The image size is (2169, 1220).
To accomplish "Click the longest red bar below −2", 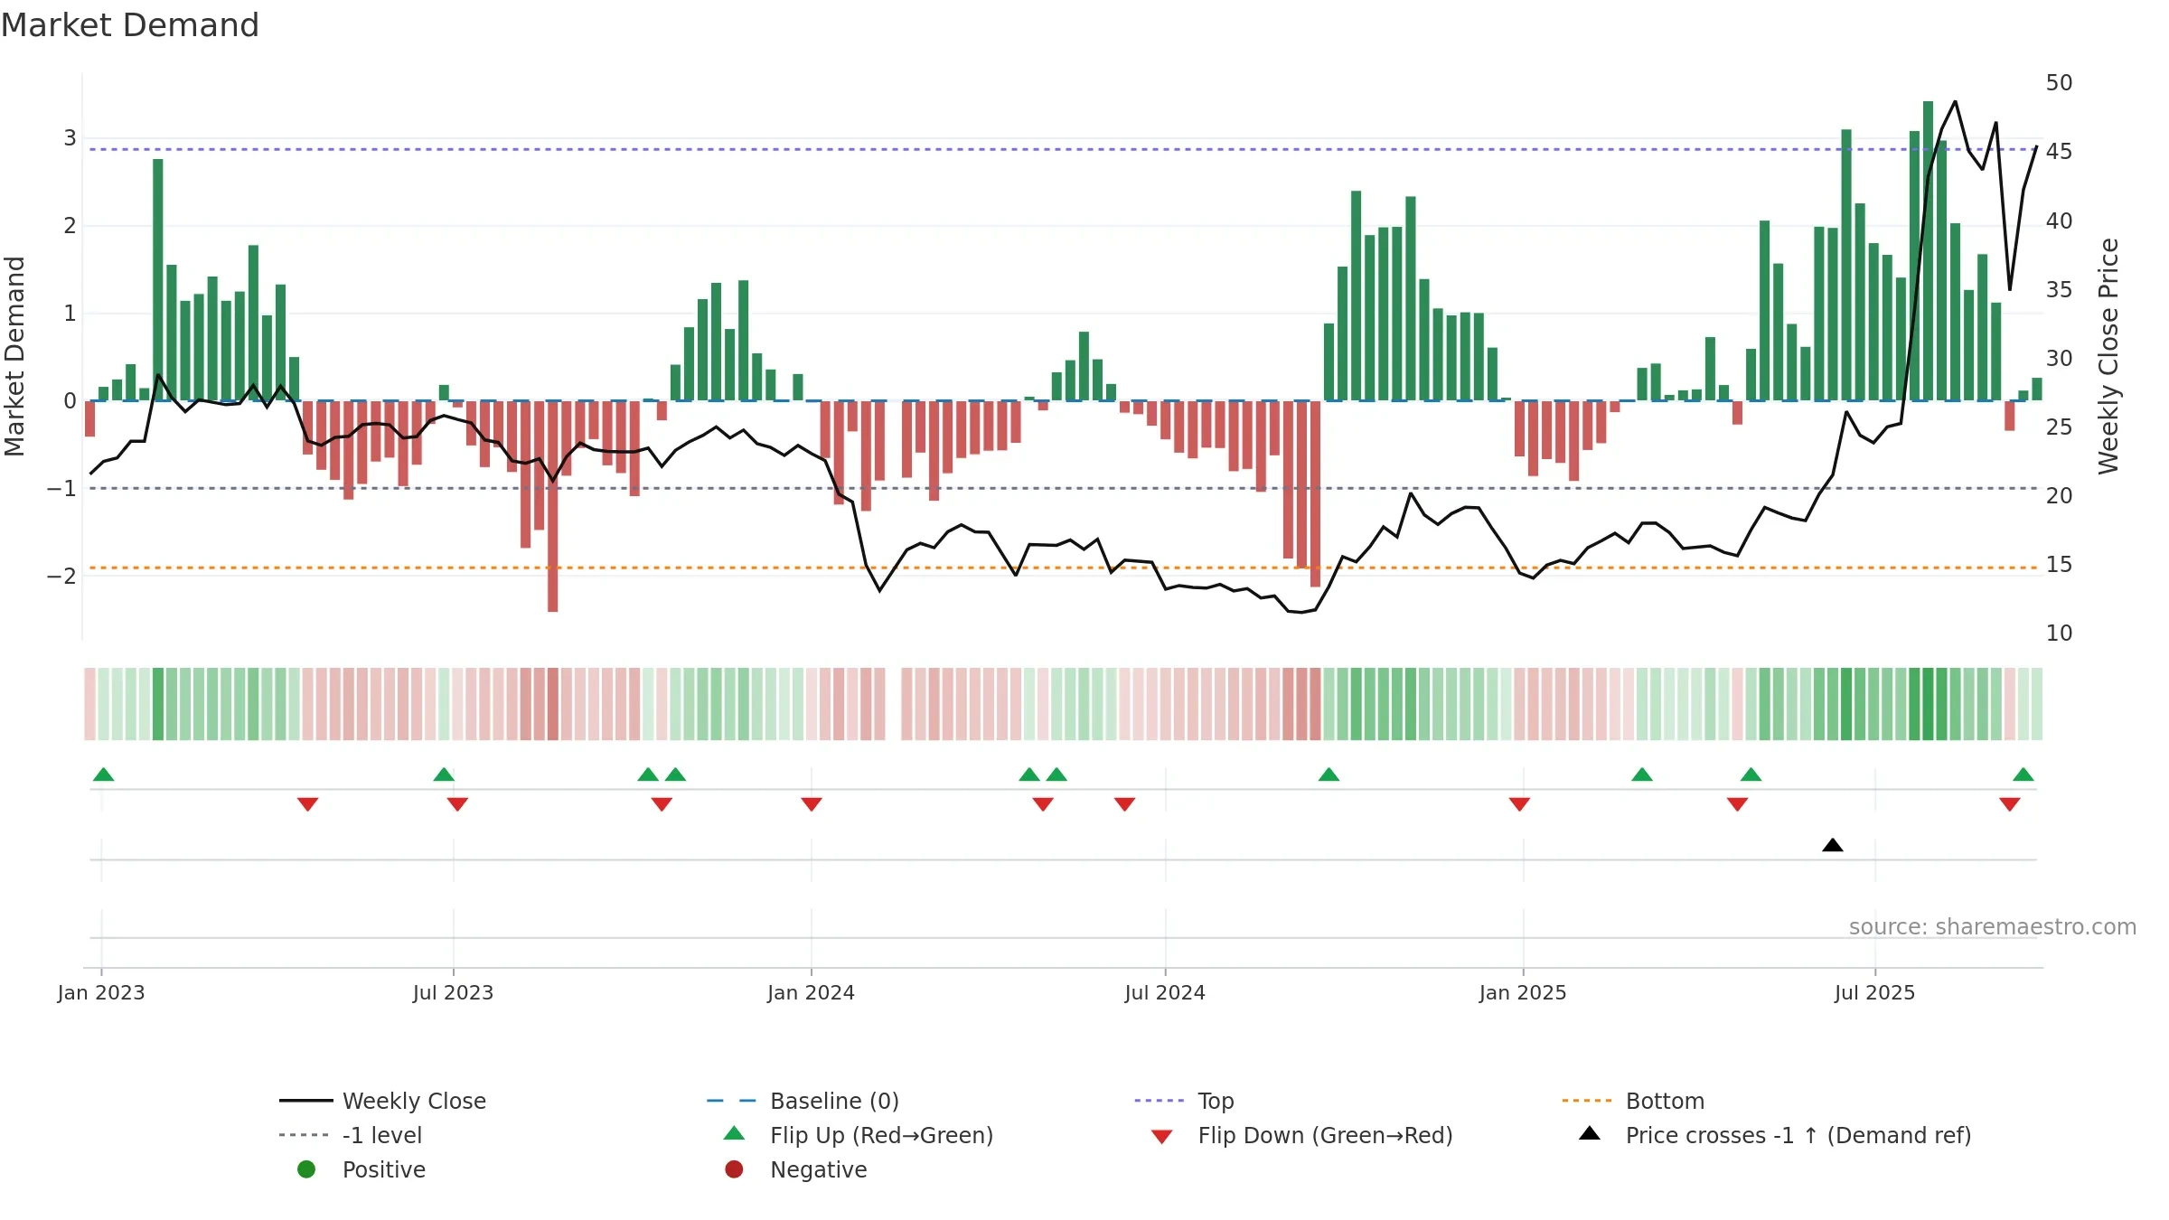I will [x=553, y=506].
